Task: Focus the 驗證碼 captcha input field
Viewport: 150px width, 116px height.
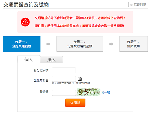Action: [x=64, y=93]
